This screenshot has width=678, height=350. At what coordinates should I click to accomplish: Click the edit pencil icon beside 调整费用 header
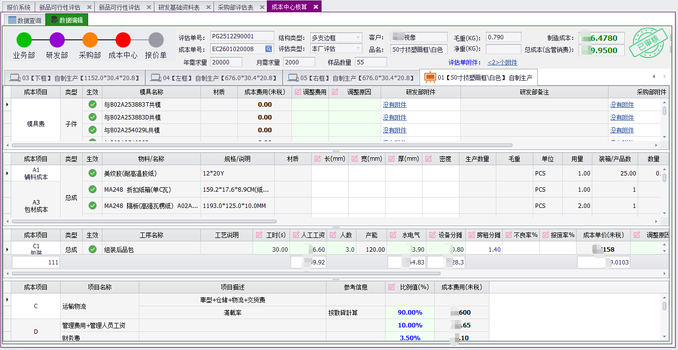click(298, 92)
